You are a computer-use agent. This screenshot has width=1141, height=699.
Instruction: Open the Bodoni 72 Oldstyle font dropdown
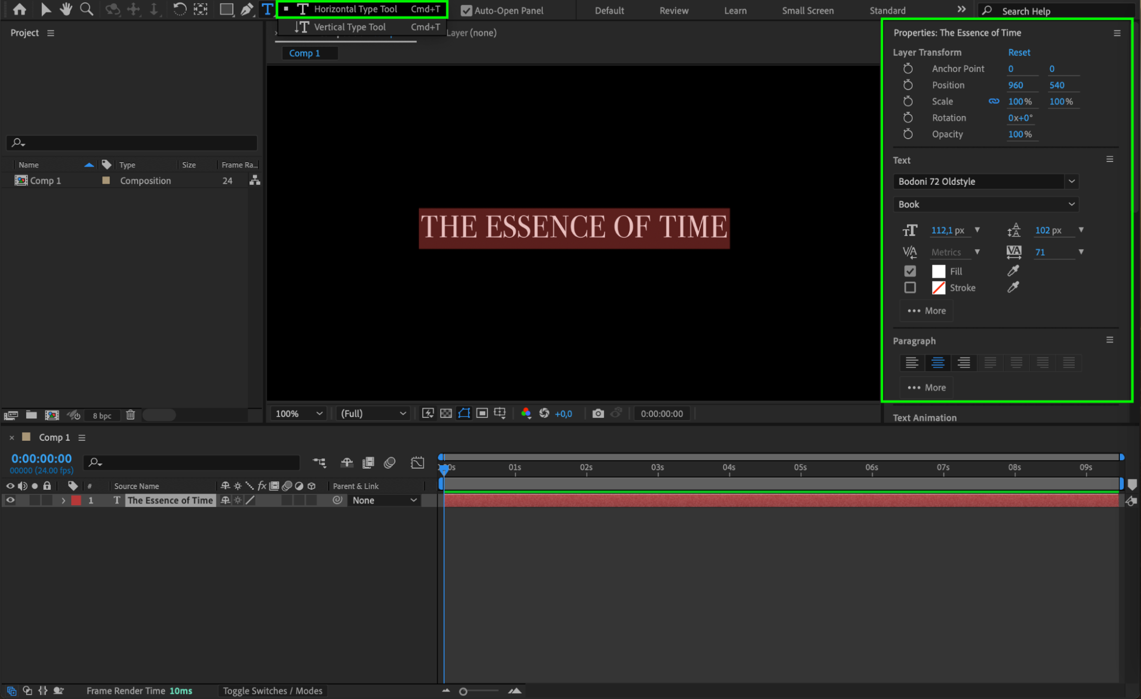click(x=1071, y=181)
